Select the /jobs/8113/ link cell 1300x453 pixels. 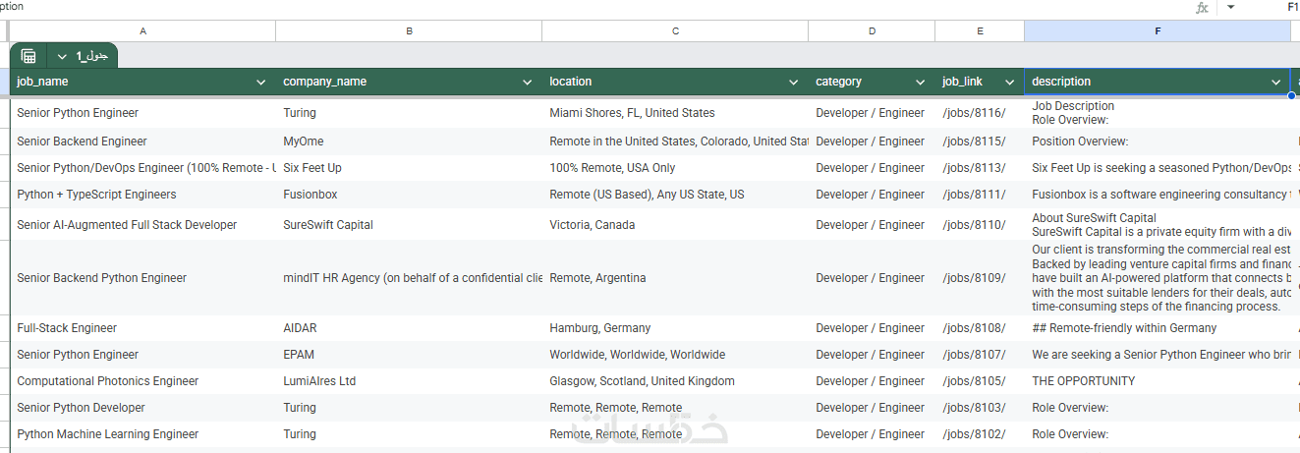(x=980, y=168)
